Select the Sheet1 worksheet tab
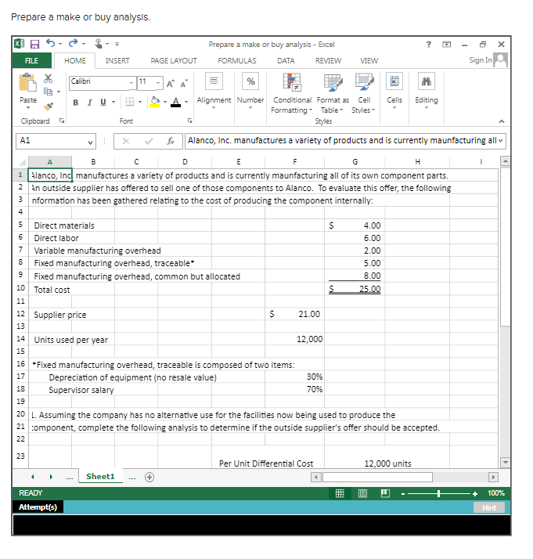 pyautogui.click(x=100, y=477)
